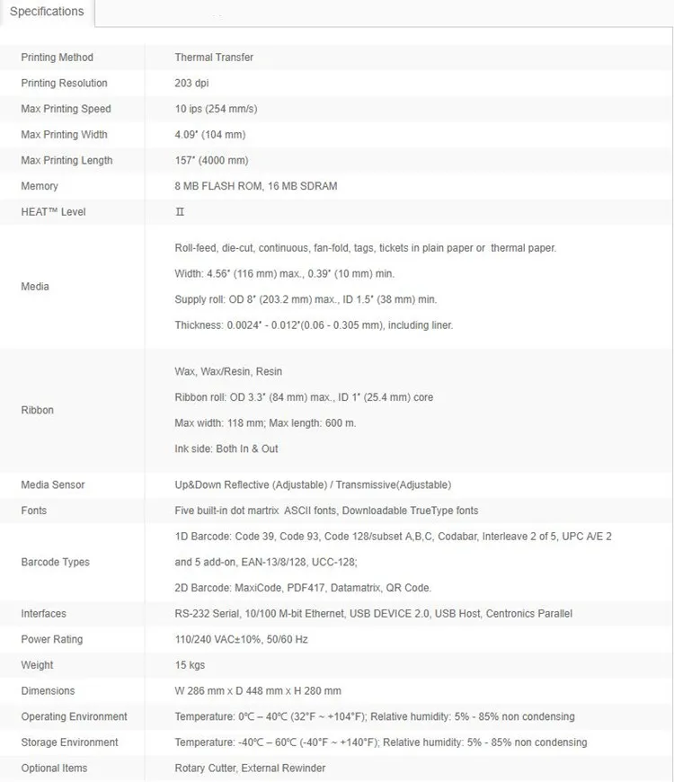Select the Interfaces row value
674x782 pixels.
click(x=373, y=614)
